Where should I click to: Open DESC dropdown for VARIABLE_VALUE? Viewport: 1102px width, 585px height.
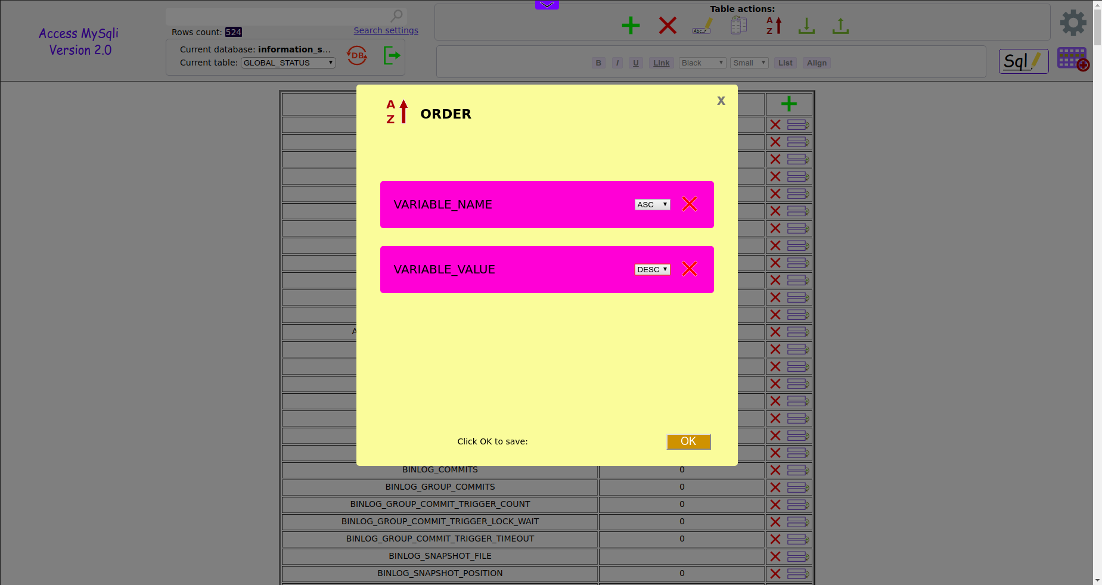(653, 269)
